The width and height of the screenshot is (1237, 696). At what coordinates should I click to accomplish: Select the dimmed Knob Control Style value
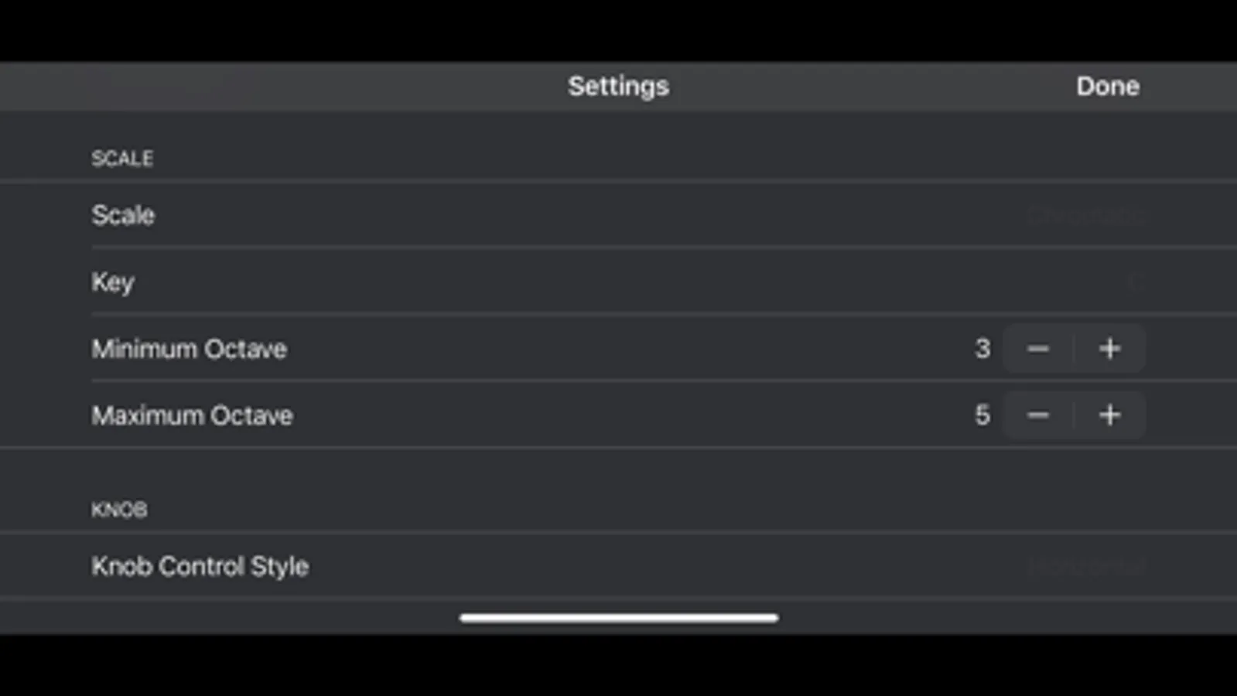tap(1087, 567)
